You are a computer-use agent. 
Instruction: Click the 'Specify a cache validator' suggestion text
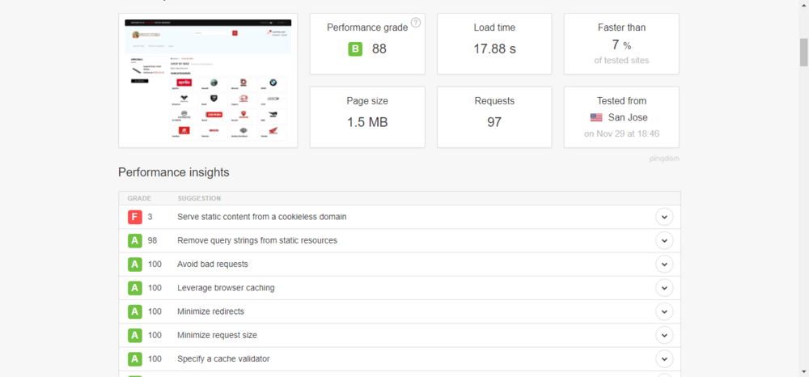(223, 359)
